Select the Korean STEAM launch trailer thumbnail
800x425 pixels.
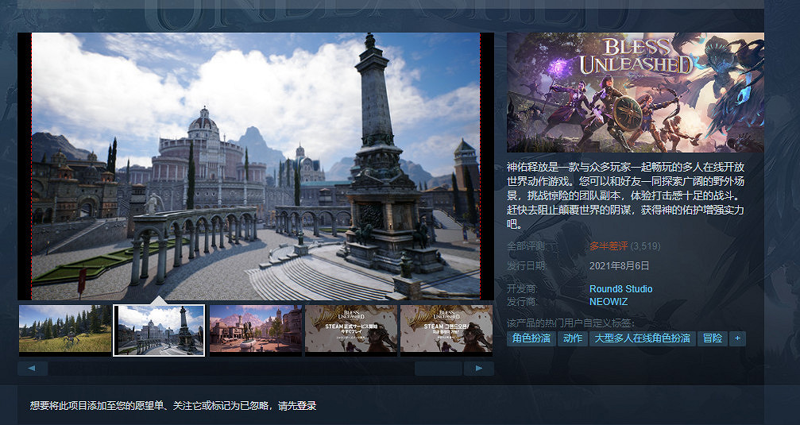[446, 330]
